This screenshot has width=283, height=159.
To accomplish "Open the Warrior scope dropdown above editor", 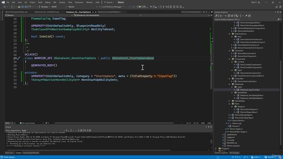I will (x=39, y=15).
